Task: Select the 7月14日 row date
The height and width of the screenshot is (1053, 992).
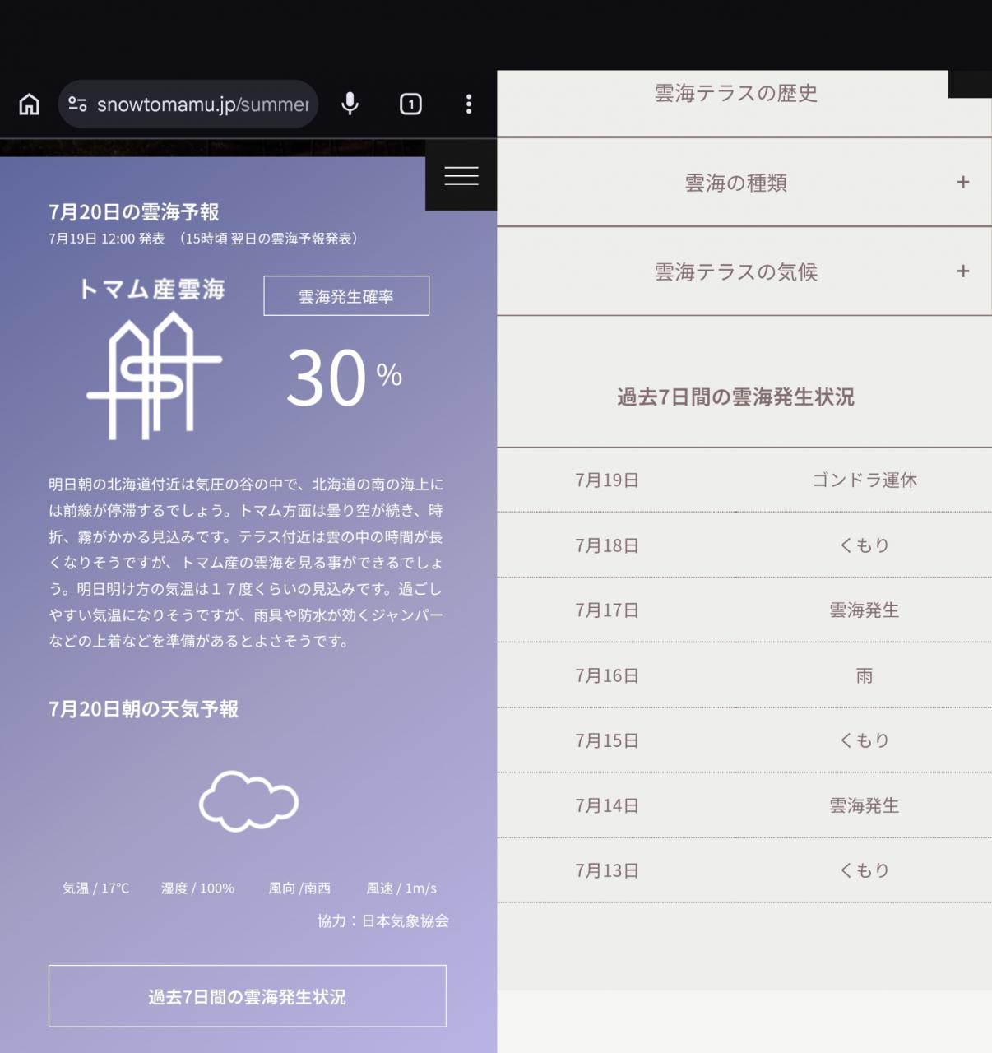Action: pyautogui.click(x=607, y=806)
